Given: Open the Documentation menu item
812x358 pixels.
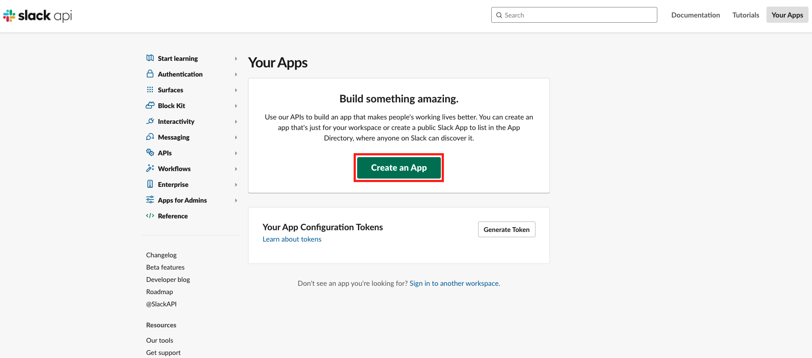Looking at the screenshot, I should pyautogui.click(x=695, y=15).
